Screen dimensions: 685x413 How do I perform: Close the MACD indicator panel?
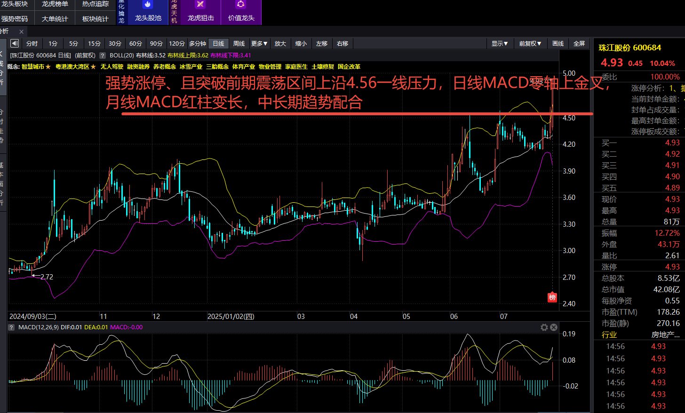pyautogui.click(x=554, y=327)
